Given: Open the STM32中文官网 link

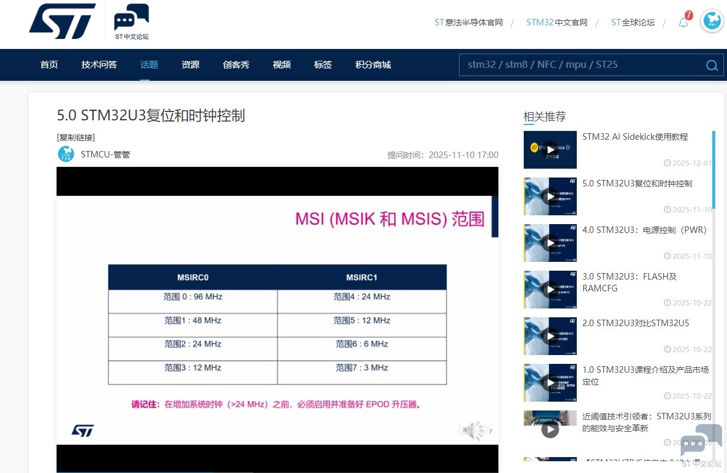Looking at the screenshot, I should pos(557,22).
